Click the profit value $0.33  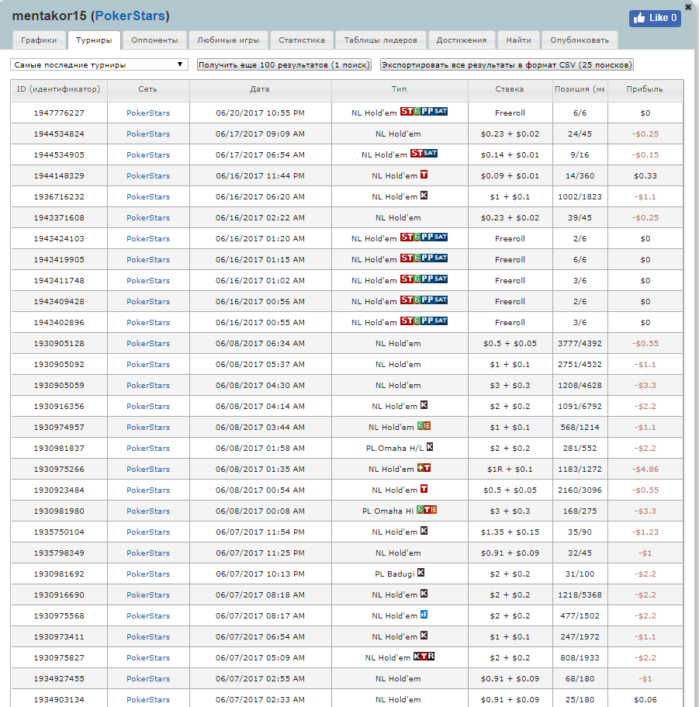(x=645, y=176)
